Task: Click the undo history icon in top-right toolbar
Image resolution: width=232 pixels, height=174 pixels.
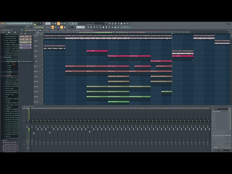Action: [109, 24]
